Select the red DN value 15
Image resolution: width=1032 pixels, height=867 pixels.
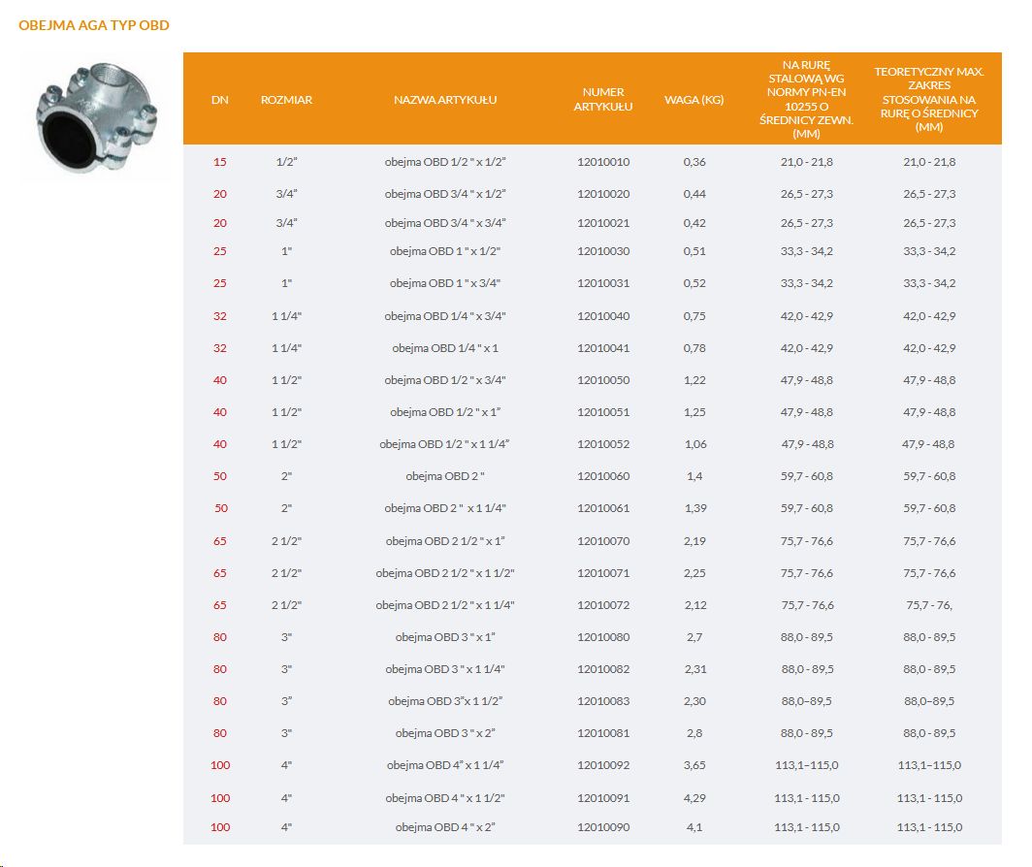pos(220,162)
